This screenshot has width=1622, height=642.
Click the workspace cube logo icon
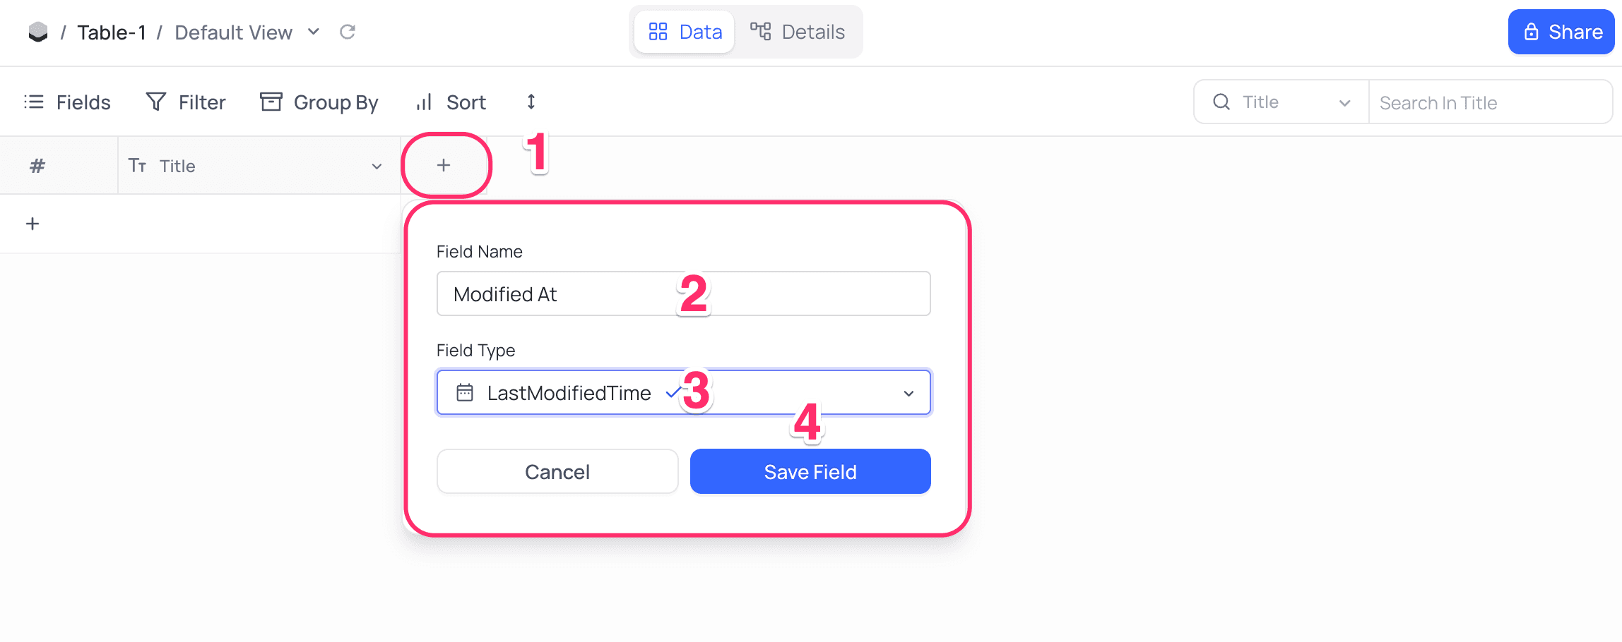pyautogui.click(x=38, y=32)
